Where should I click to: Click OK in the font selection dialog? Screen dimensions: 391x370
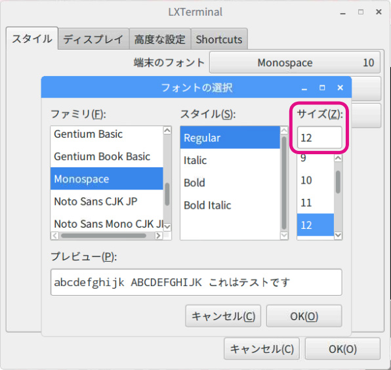[x=304, y=316]
